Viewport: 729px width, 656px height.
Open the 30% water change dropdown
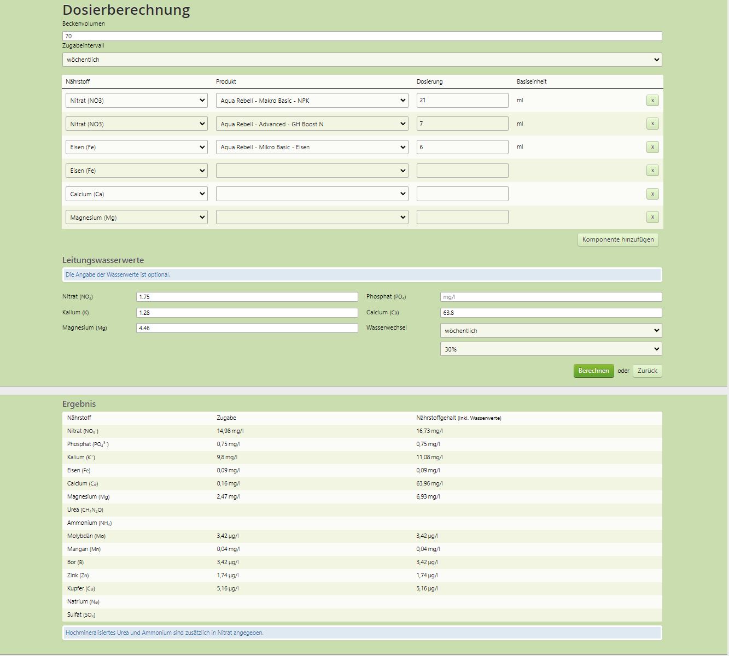(550, 349)
